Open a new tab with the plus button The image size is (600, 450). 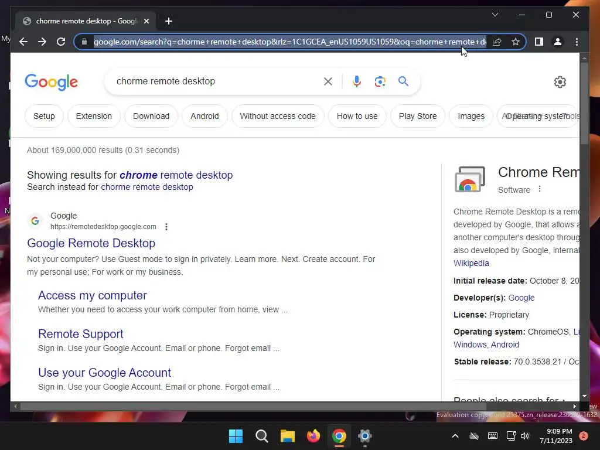point(168,21)
